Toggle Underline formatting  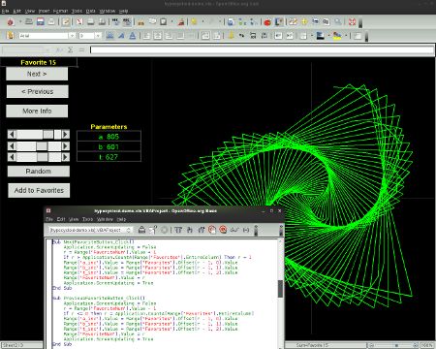tap(132, 36)
